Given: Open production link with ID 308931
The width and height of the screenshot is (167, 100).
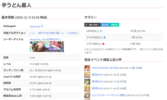Looking at the screenshot, I should [54, 33].
